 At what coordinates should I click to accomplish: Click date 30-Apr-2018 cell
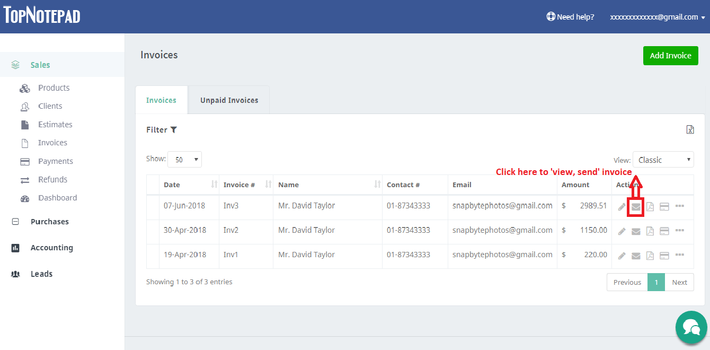pos(189,231)
